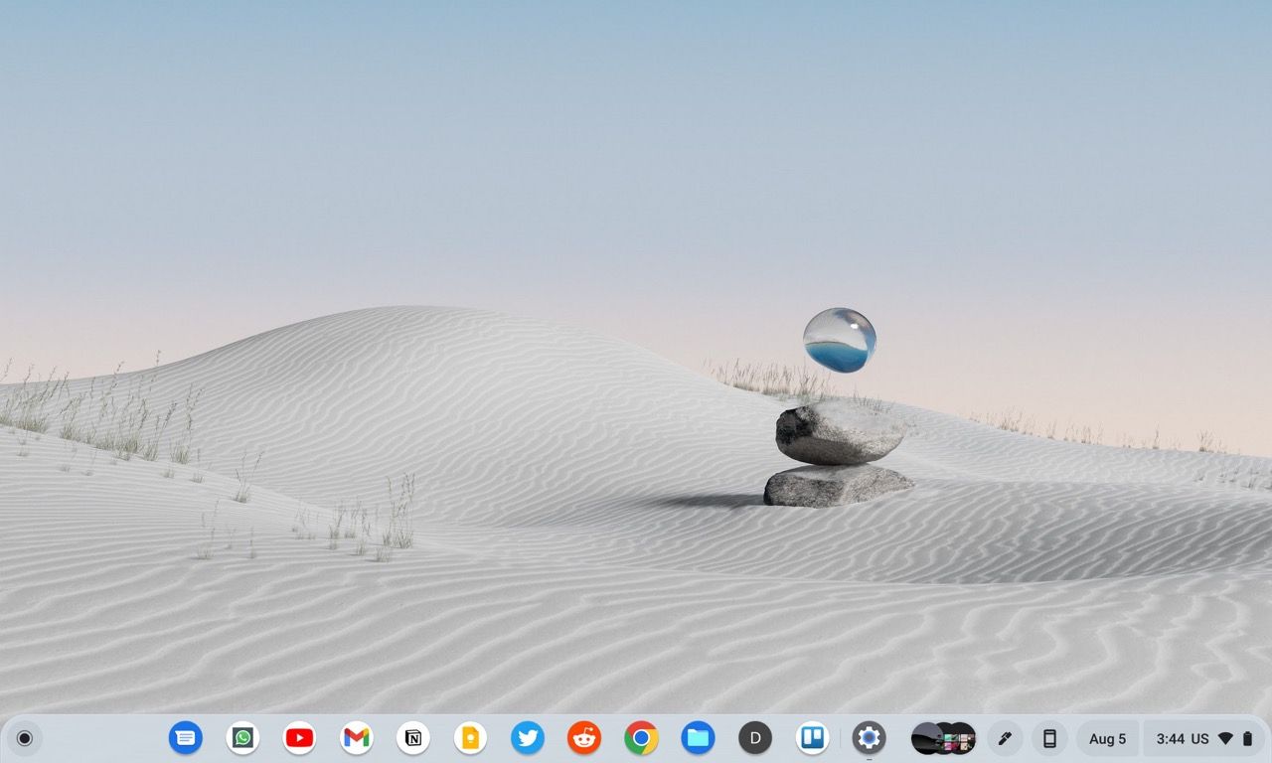1272x763 pixels.
Task: Open WhatsApp from the shelf
Action: [242, 738]
